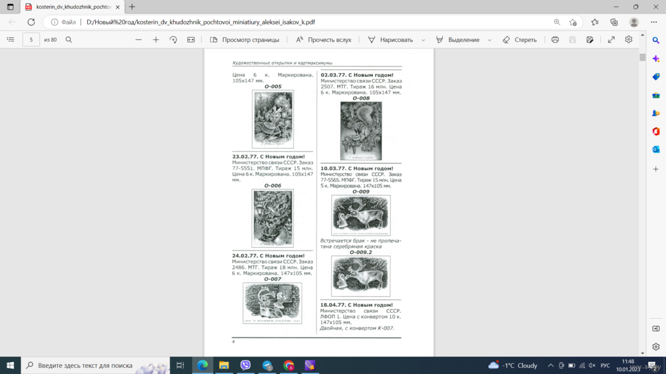Open Microsoft Edge from the taskbar
The image size is (666, 374).
202,365
